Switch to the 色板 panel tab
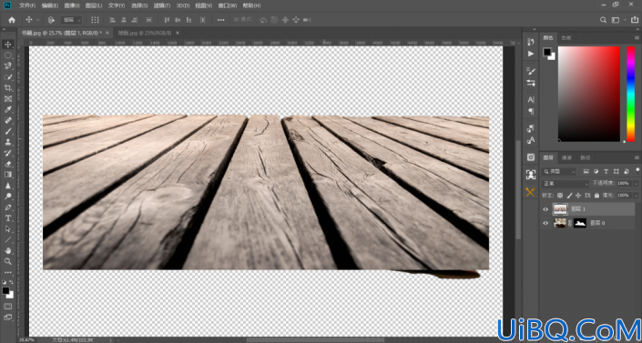The height and width of the screenshot is (343, 642). pos(566,37)
